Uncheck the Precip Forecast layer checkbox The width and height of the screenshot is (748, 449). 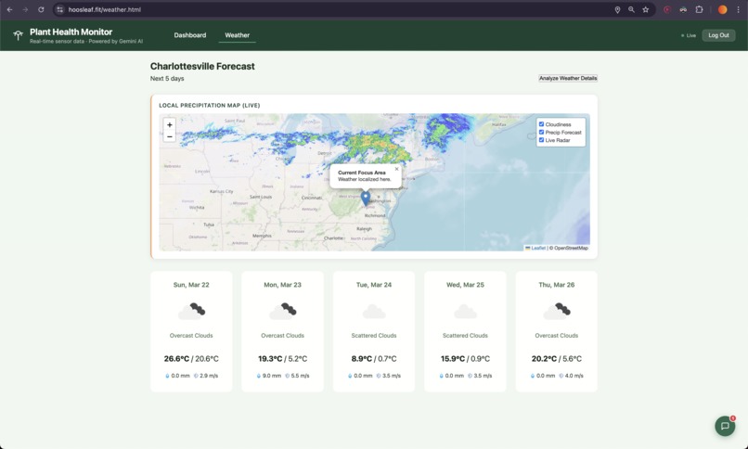(x=541, y=132)
